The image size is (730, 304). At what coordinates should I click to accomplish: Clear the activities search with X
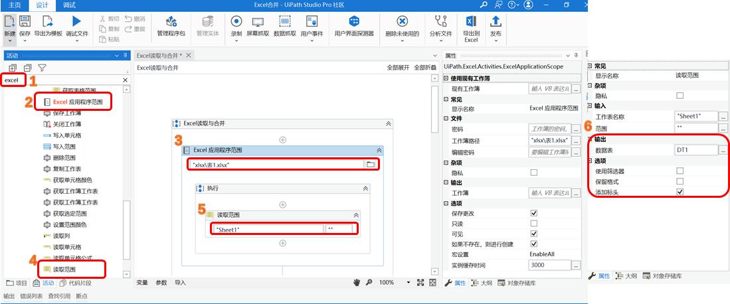pos(126,80)
